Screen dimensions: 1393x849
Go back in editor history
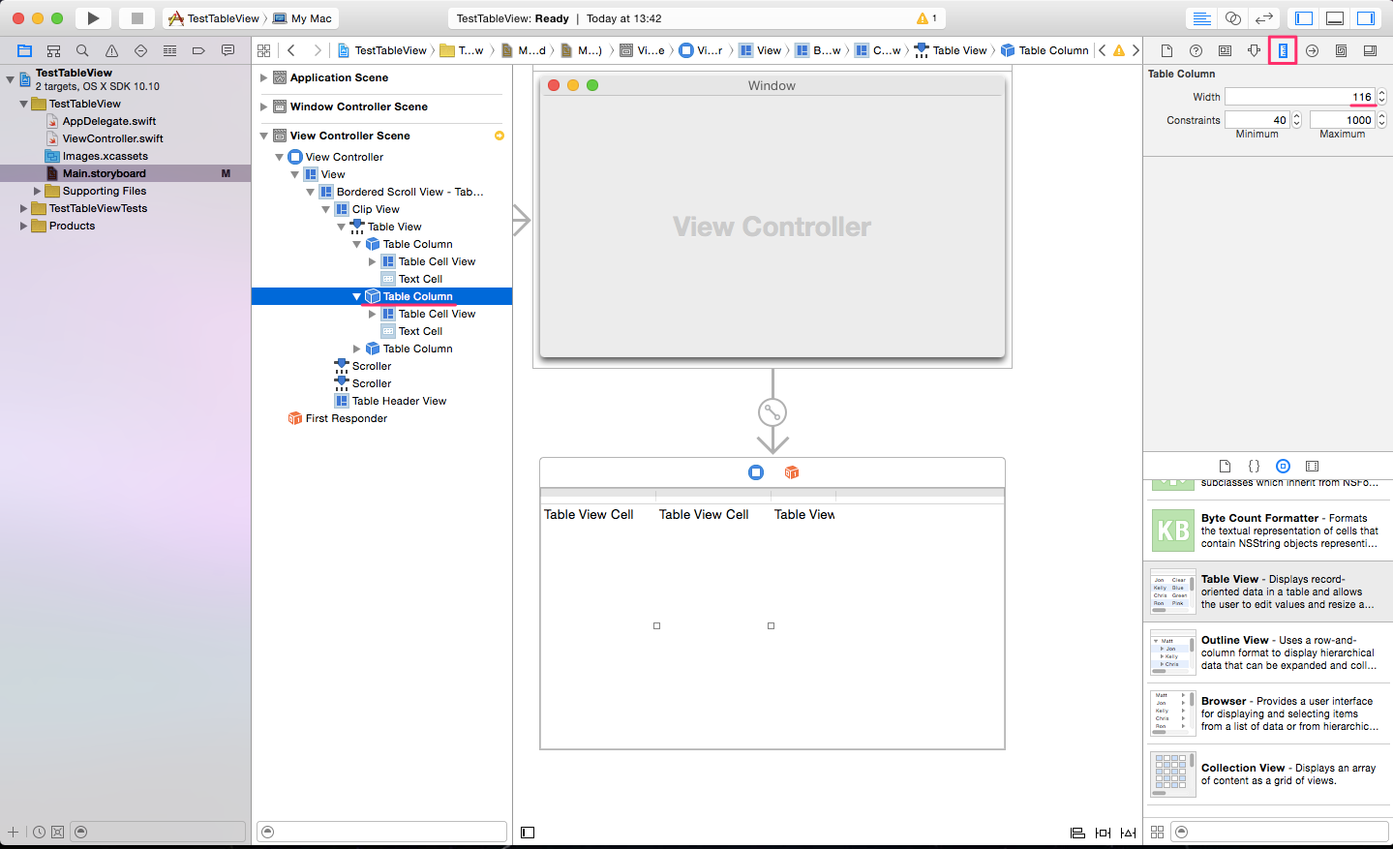point(291,50)
